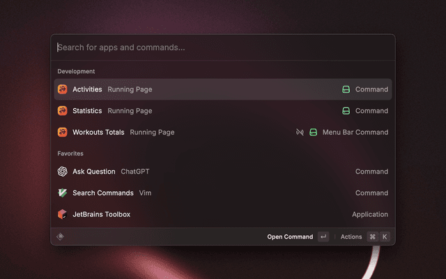Viewport: 446px width, 279px height.
Task: Click the green development icon on Activities row
Action: [x=346, y=89]
